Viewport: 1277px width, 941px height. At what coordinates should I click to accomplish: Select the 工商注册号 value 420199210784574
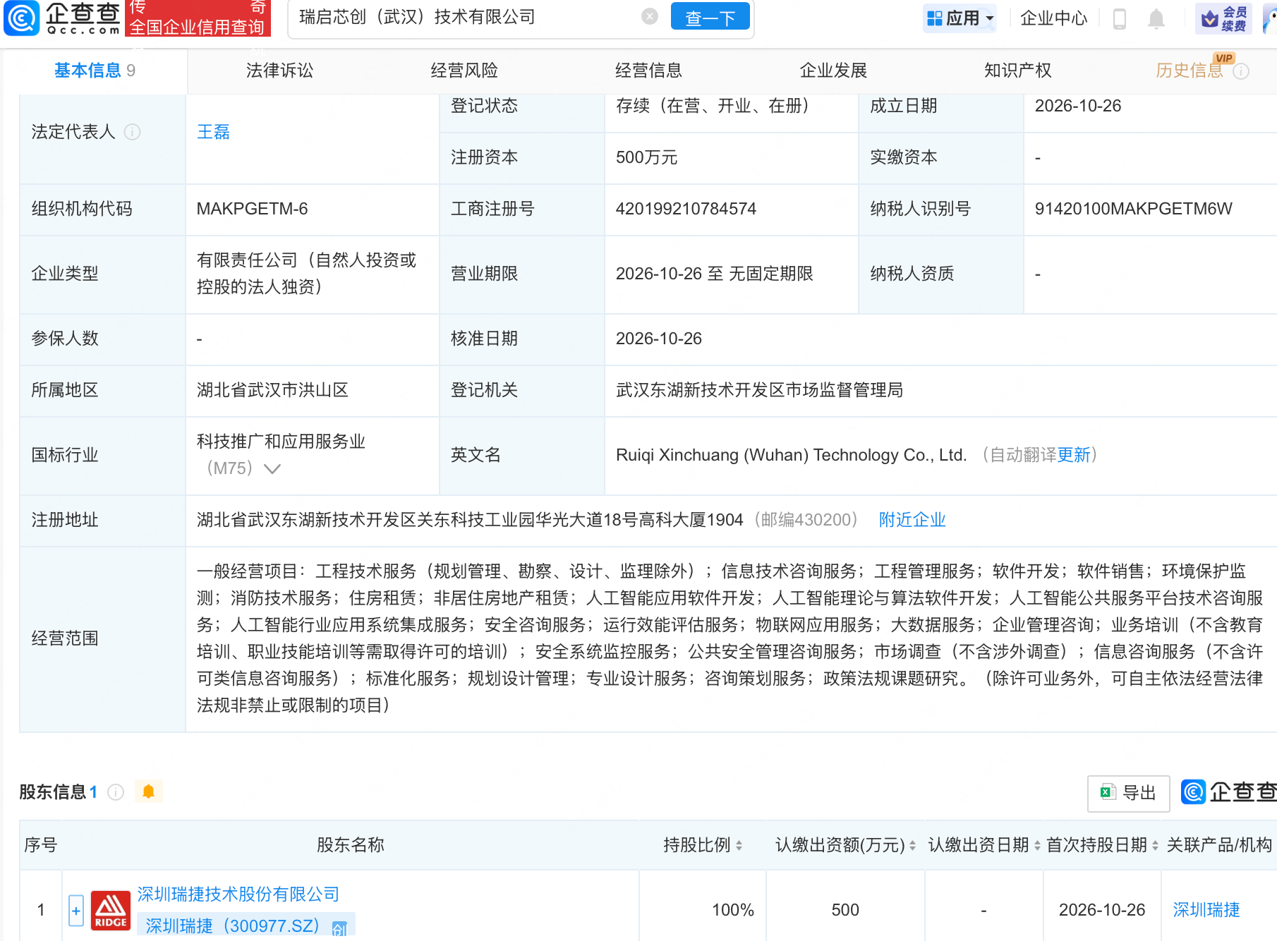[686, 209]
